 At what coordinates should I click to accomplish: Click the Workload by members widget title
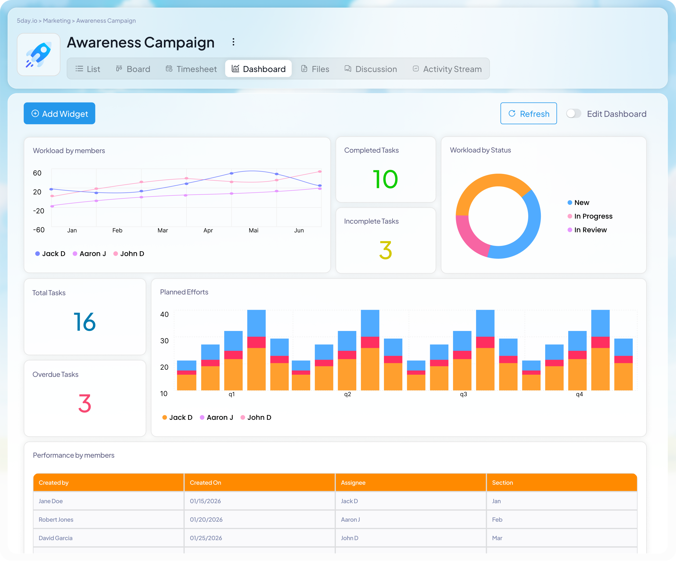point(69,151)
